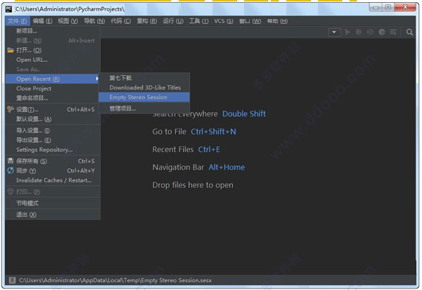Open the 运行 (U) menu
The width and height of the screenshot is (422, 290).
[x=173, y=21]
